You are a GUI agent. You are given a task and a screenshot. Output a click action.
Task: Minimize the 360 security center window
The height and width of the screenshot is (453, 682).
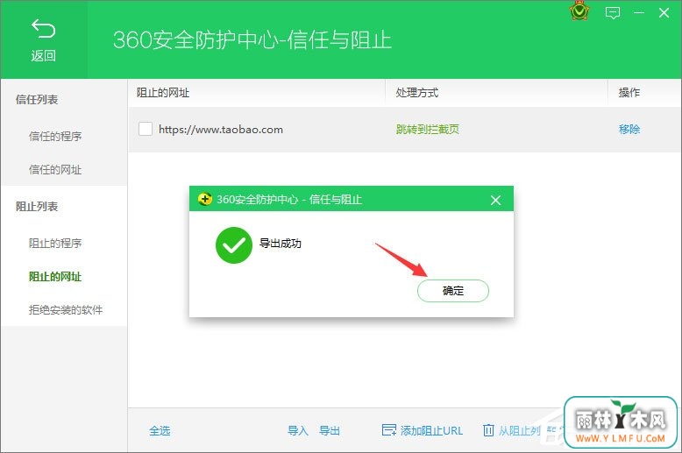639,12
